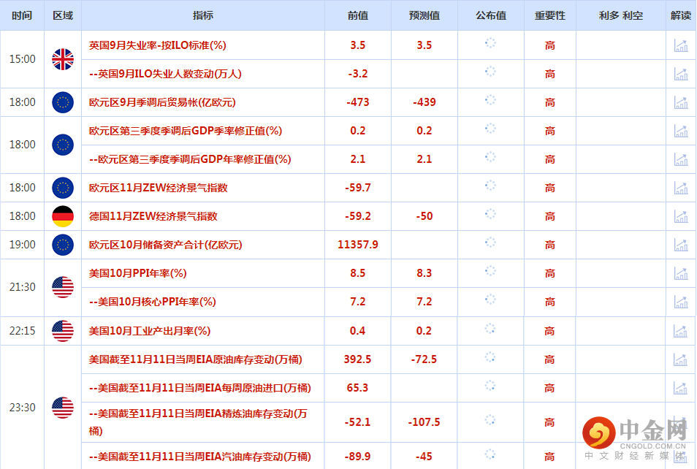This screenshot has width=697, height=469.
Task: Open chart icon for UK unemployment rate row
Action: tap(681, 45)
